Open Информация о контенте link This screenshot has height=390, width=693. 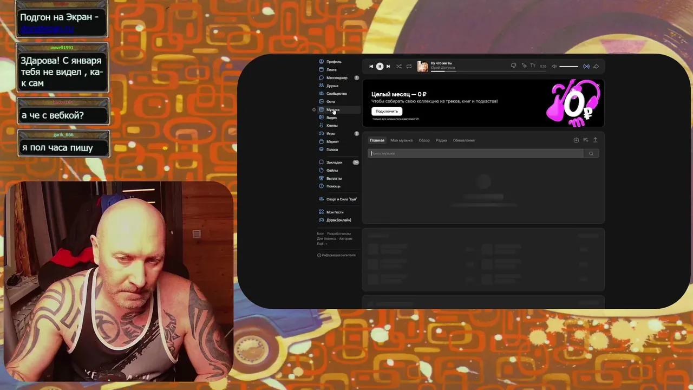pos(336,255)
